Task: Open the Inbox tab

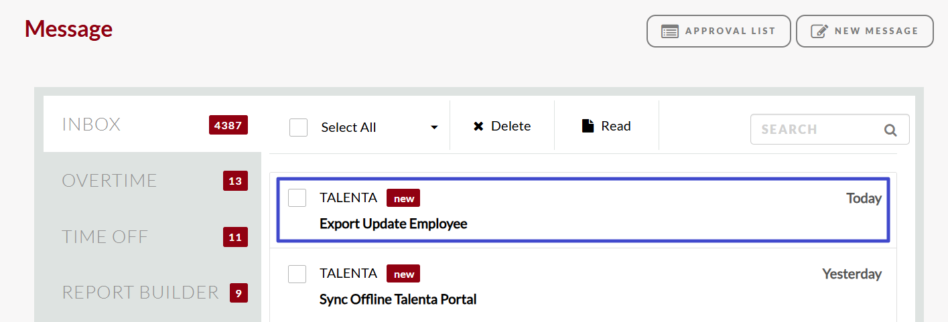Action: tap(91, 125)
